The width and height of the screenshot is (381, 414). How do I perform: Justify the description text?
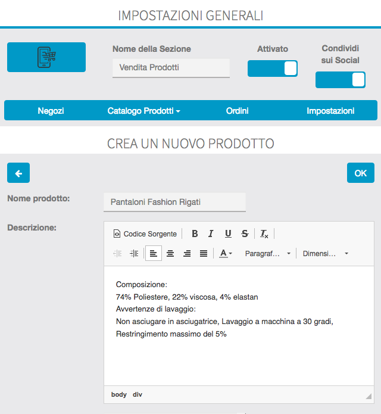pos(204,253)
